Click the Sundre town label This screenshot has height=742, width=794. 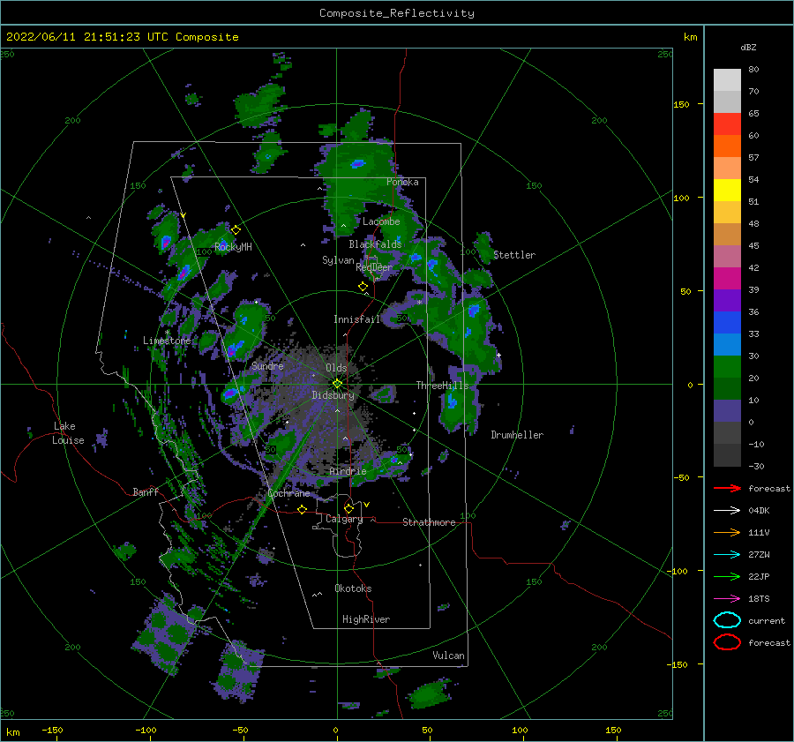pyautogui.click(x=267, y=365)
